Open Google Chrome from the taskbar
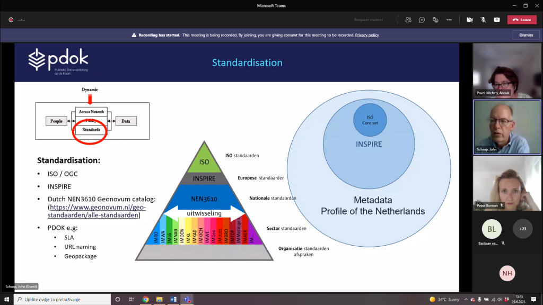Image resolution: width=543 pixels, height=305 pixels. coord(145,300)
